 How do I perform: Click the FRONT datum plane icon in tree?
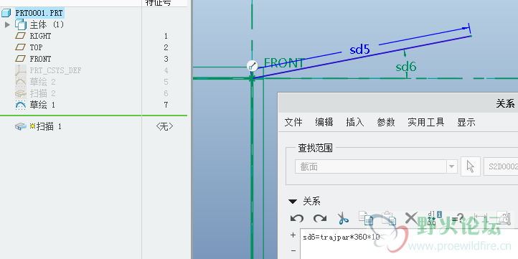point(21,59)
